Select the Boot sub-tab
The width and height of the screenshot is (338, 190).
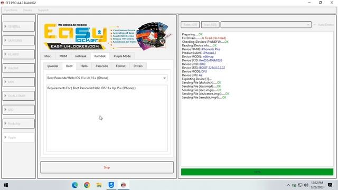pyautogui.click(x=69, y=66)
